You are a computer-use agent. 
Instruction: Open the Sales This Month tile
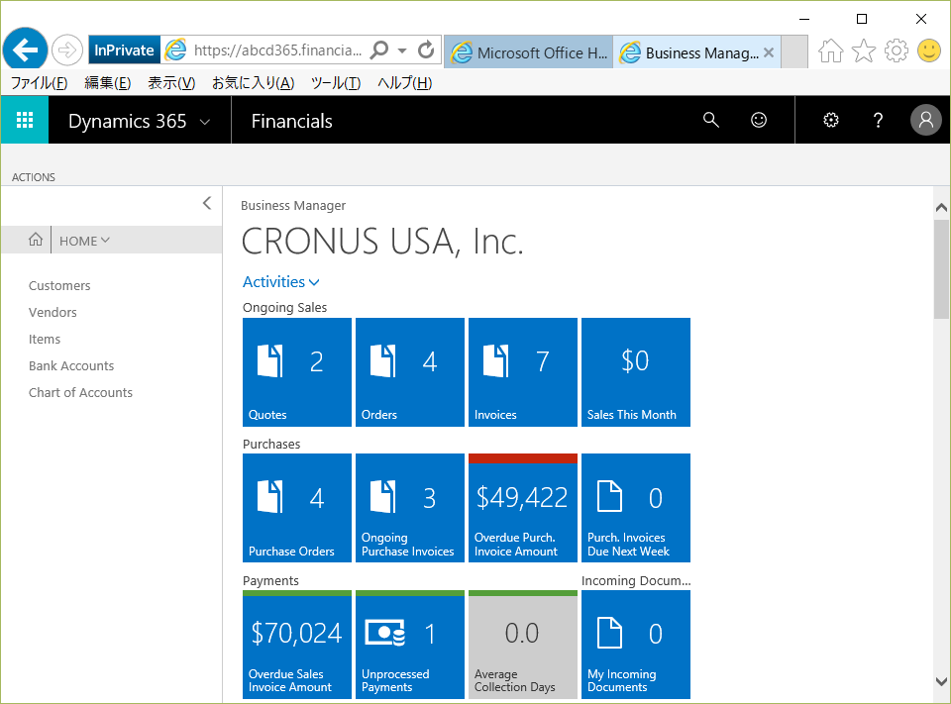636,372
